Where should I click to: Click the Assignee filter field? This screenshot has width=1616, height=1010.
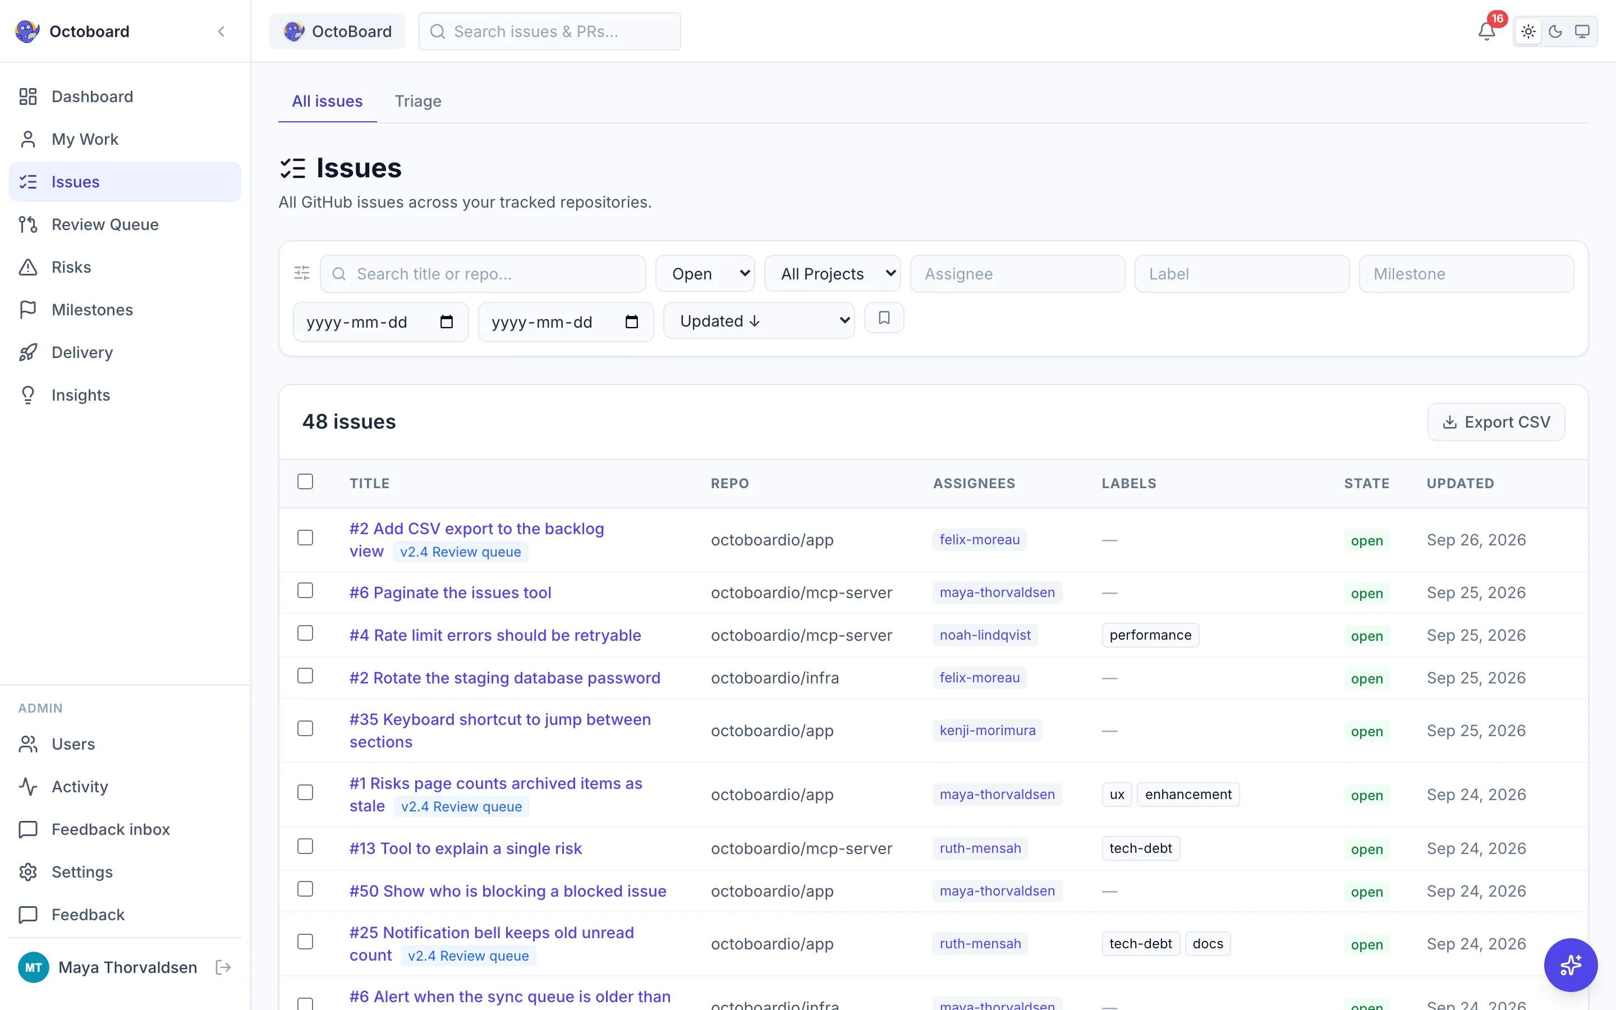click(1017, 273)
